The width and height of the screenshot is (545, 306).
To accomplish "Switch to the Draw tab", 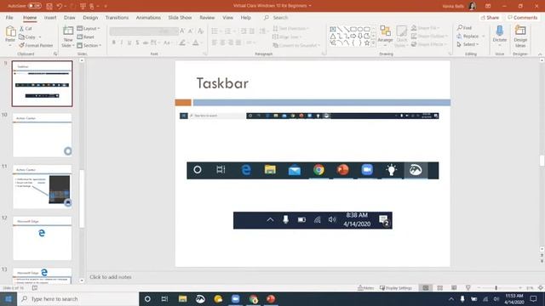I will click(70, 17).
